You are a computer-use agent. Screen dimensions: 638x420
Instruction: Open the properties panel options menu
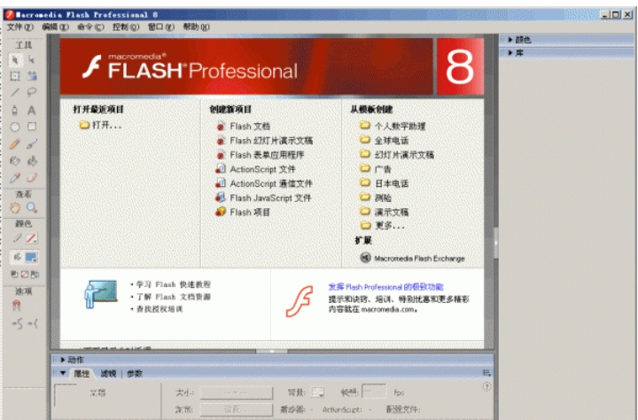[486, 373]
